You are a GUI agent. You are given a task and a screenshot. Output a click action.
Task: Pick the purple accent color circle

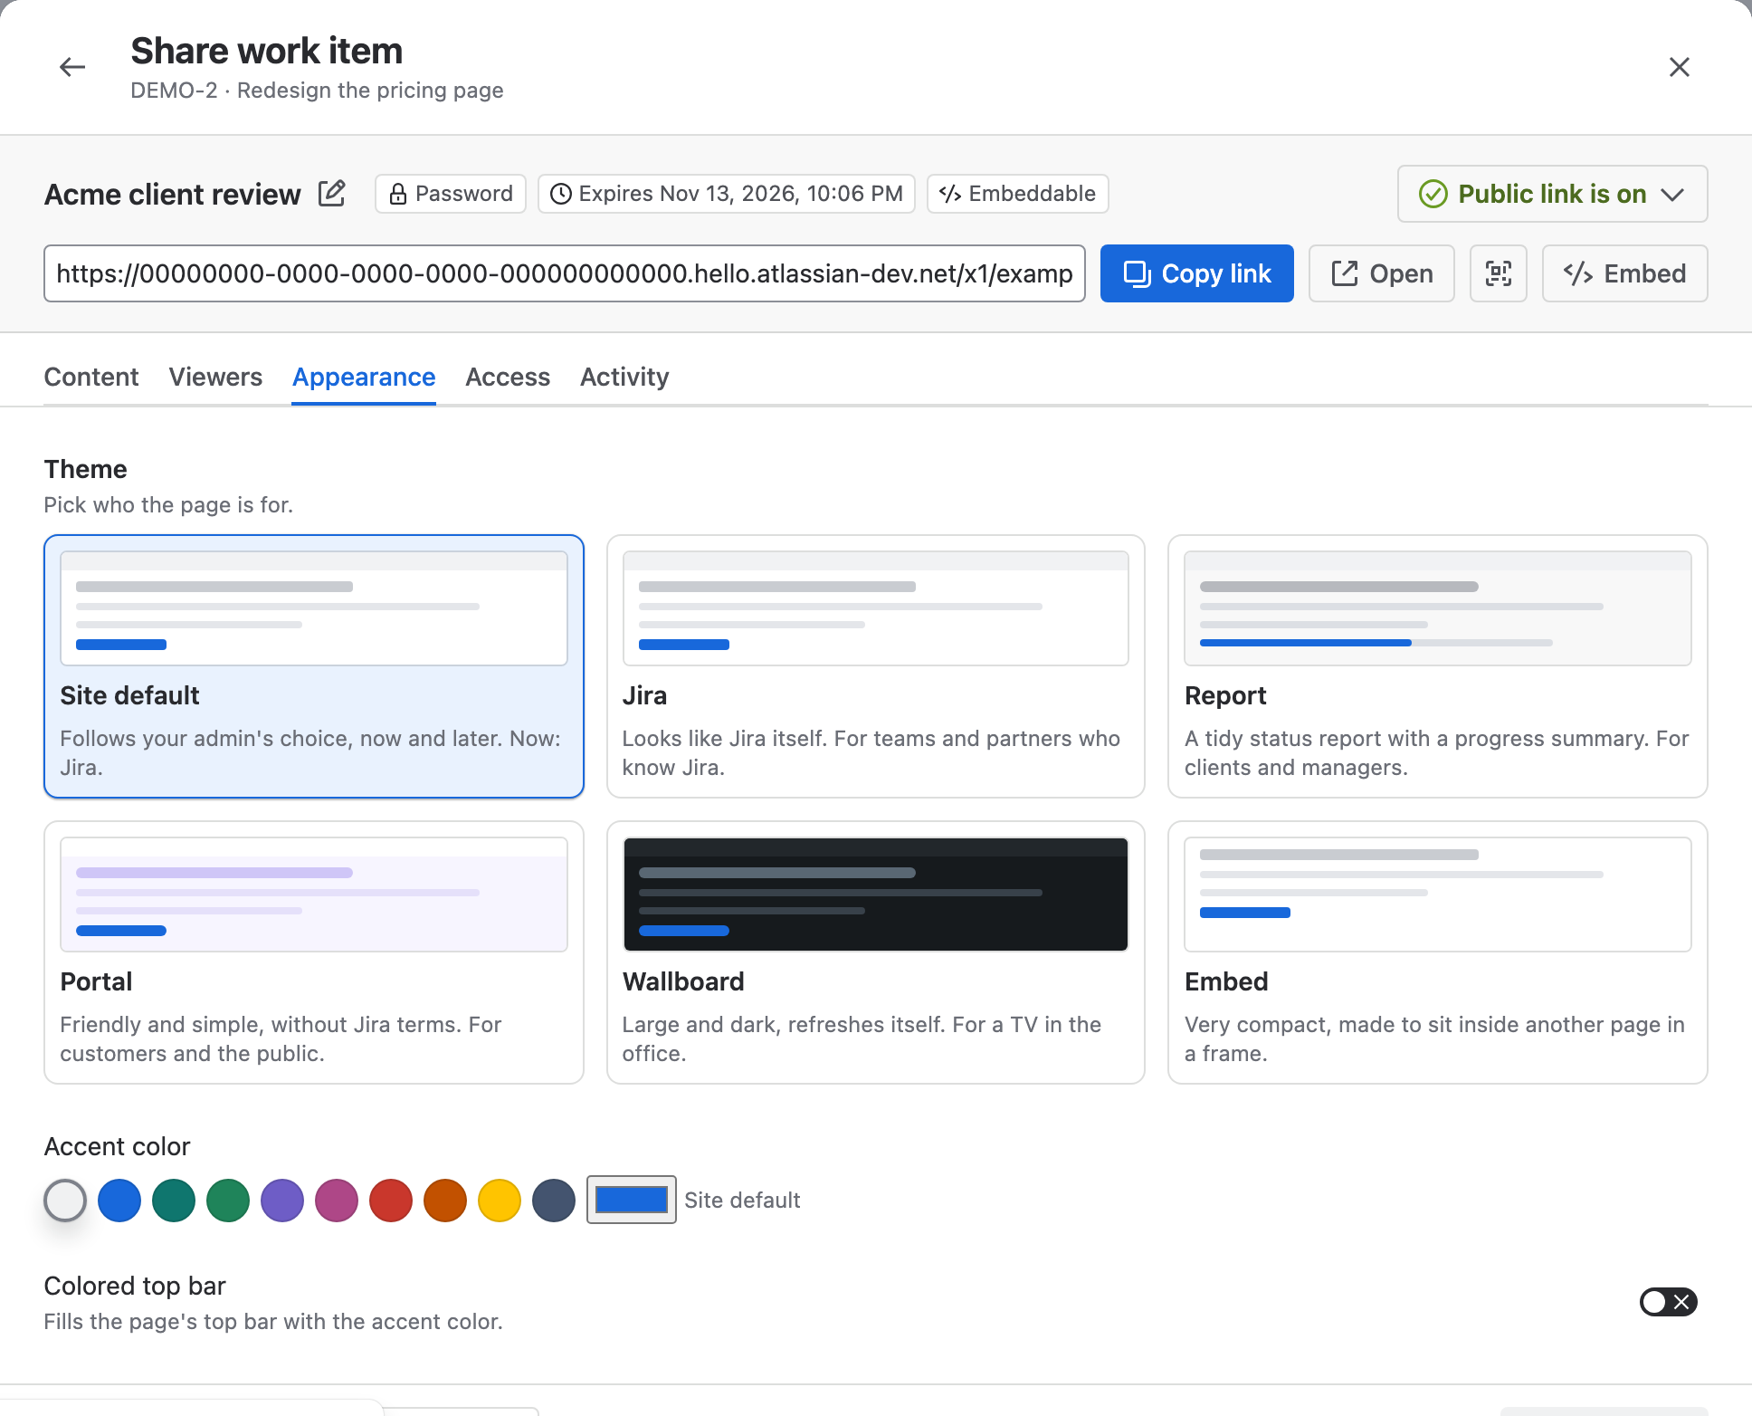coord(282,1201)
